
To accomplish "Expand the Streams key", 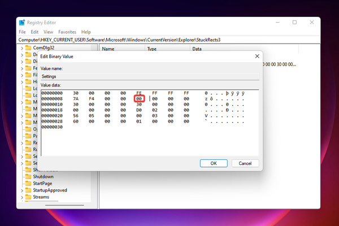I will [22, 197].
